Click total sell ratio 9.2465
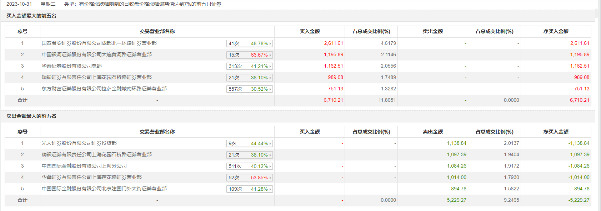Viewport: 601px width, 211px height. coord(511,200)
